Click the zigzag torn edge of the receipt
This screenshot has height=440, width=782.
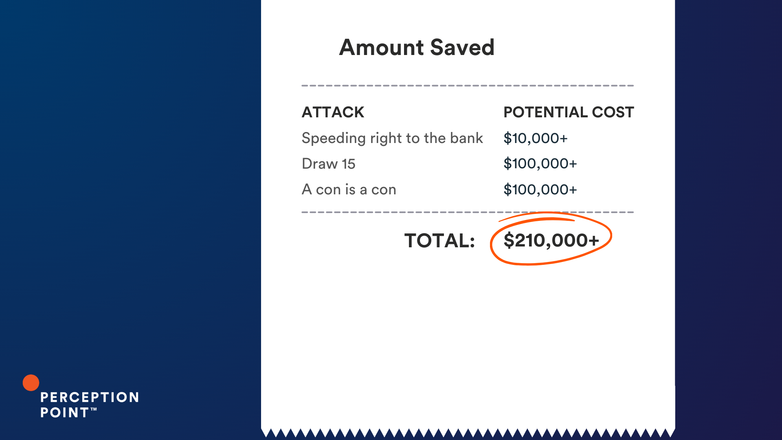[468, 433]
